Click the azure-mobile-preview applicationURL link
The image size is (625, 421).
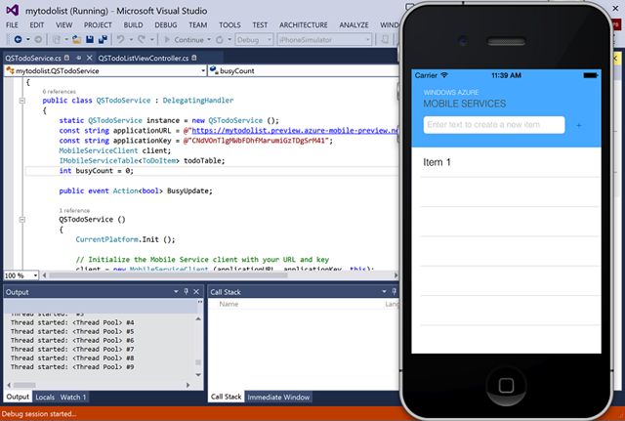(x=295, y=130)
